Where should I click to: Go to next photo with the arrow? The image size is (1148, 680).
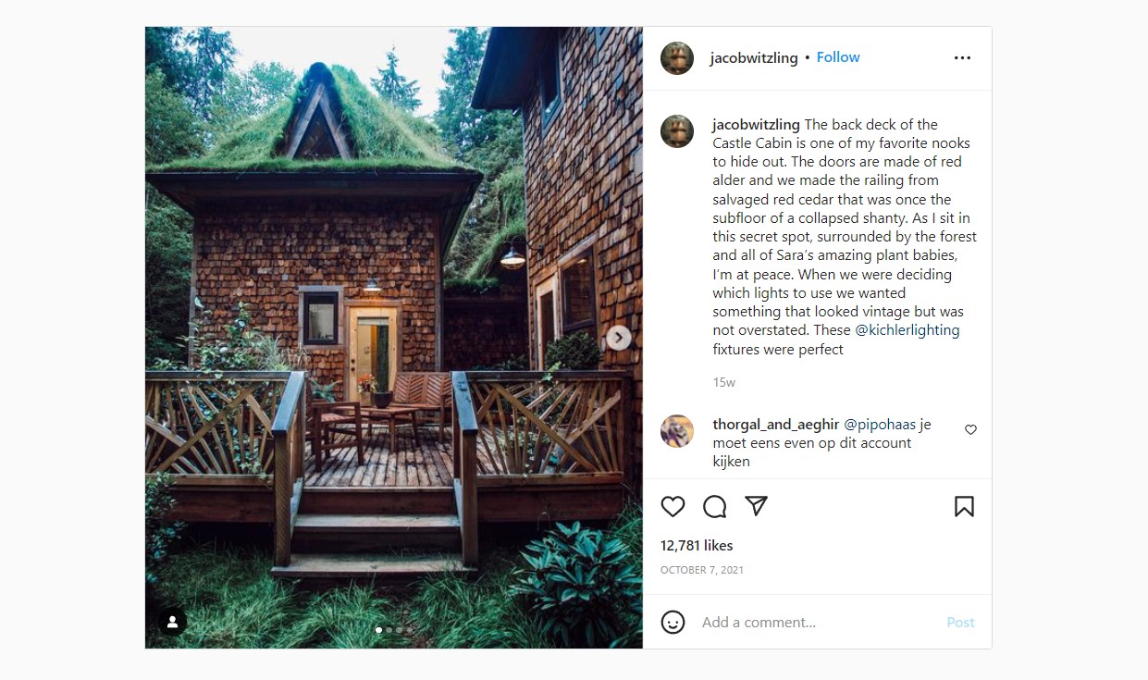click(619, 338)
